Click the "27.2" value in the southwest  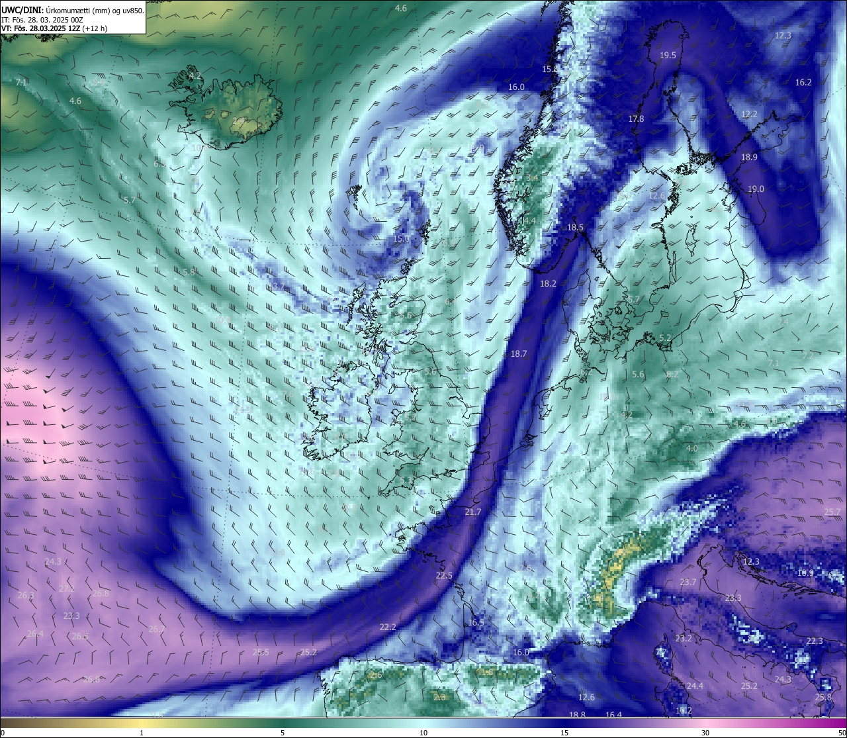pyautogui.click(x=67, y=588)
